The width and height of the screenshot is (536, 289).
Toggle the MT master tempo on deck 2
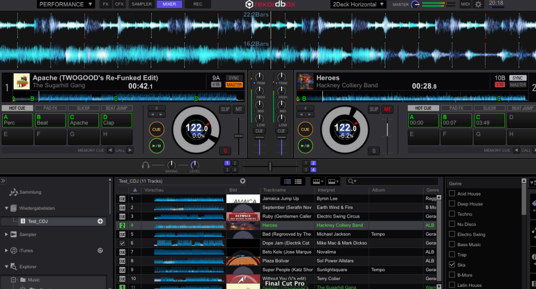click(x=388, y=109)
